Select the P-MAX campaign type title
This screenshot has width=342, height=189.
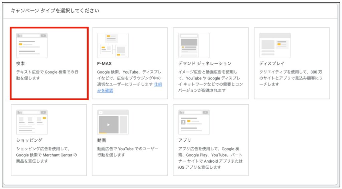click(104, 63)
